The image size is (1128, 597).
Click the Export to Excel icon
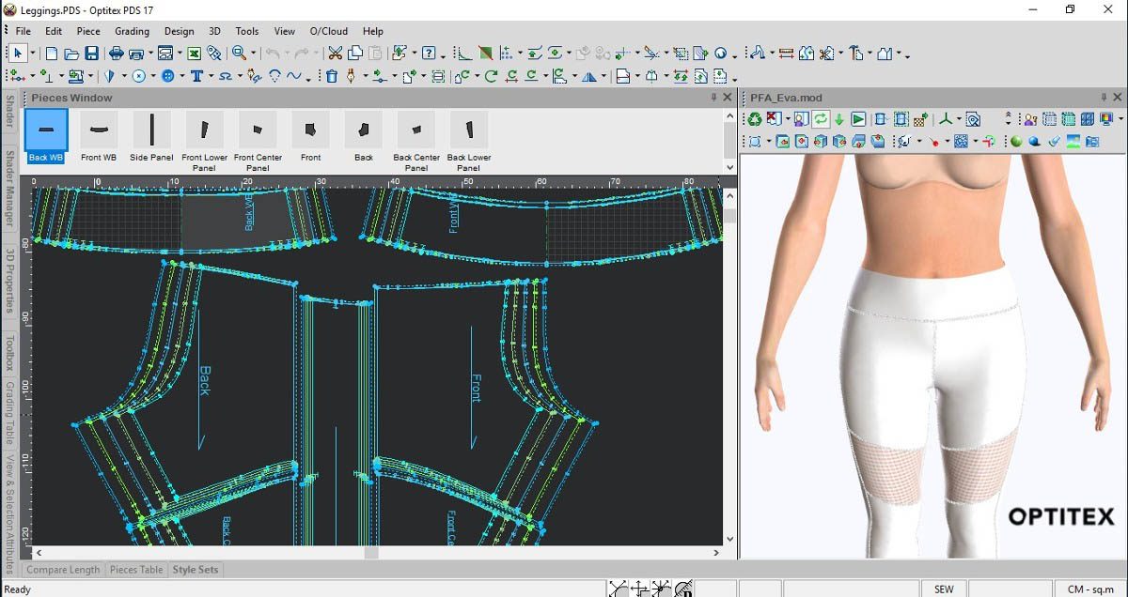point(194,54)
